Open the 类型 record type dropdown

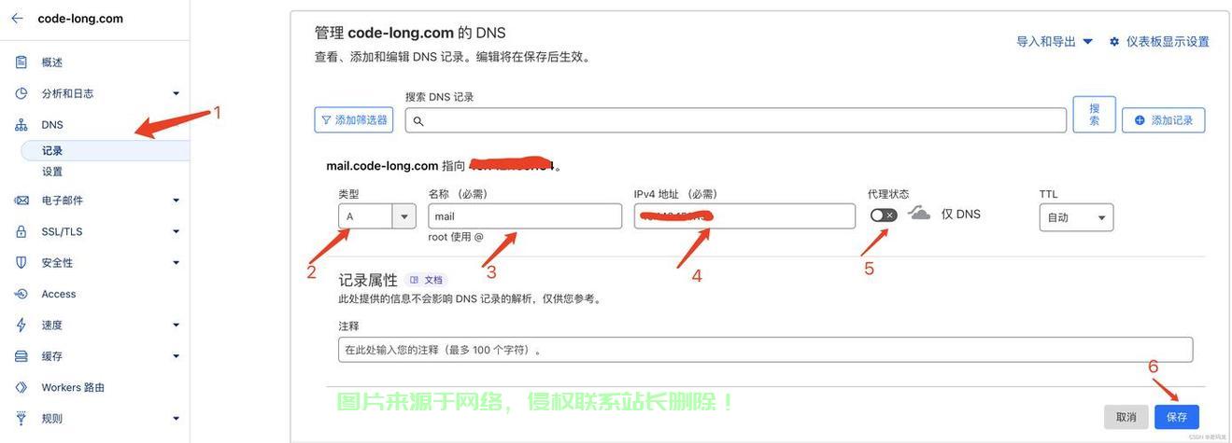[377, 216]
